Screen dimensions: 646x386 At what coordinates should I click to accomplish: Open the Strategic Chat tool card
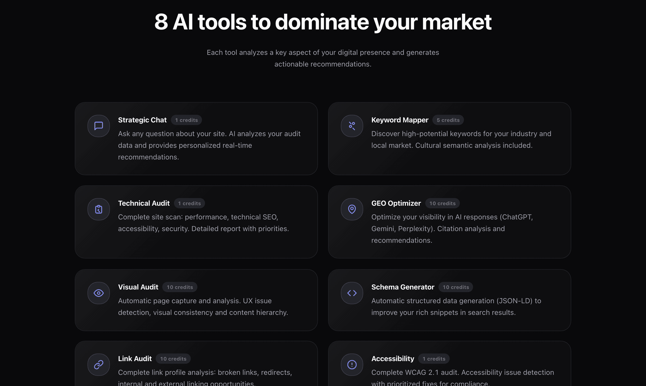[196, 139]
